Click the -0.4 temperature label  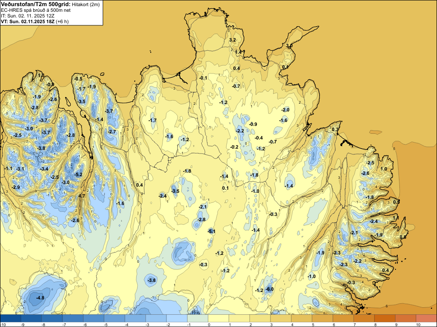[x=259, y=138]
